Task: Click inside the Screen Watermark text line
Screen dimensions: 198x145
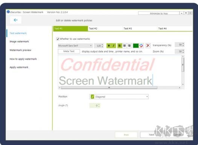Action: pos(105,80)
